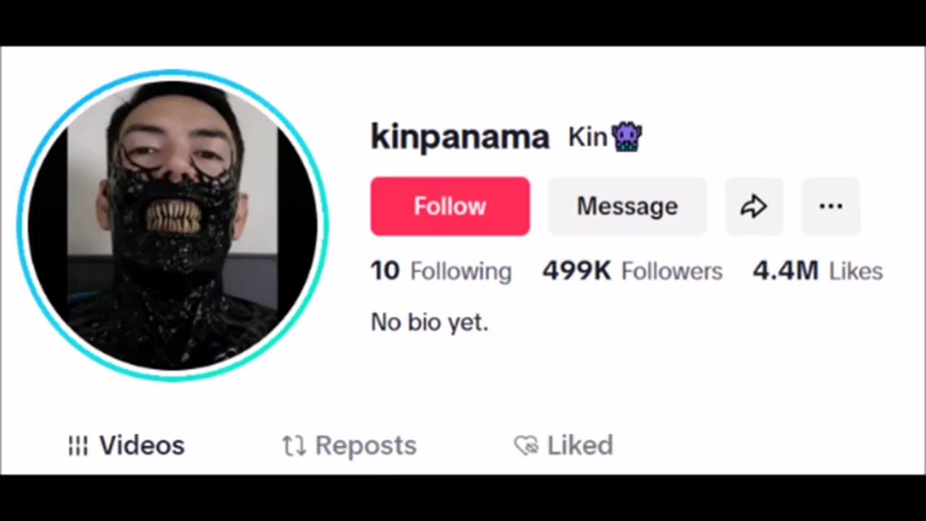Open the Followers list label
Viewport: 926px width, 521px height.
(671, 271)
